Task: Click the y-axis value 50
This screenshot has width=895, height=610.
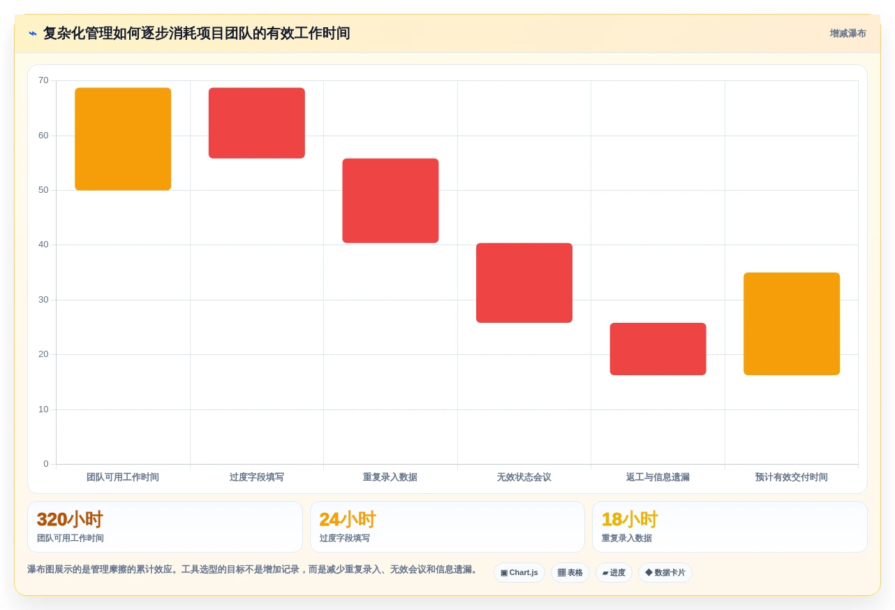Action: [43, 190]
